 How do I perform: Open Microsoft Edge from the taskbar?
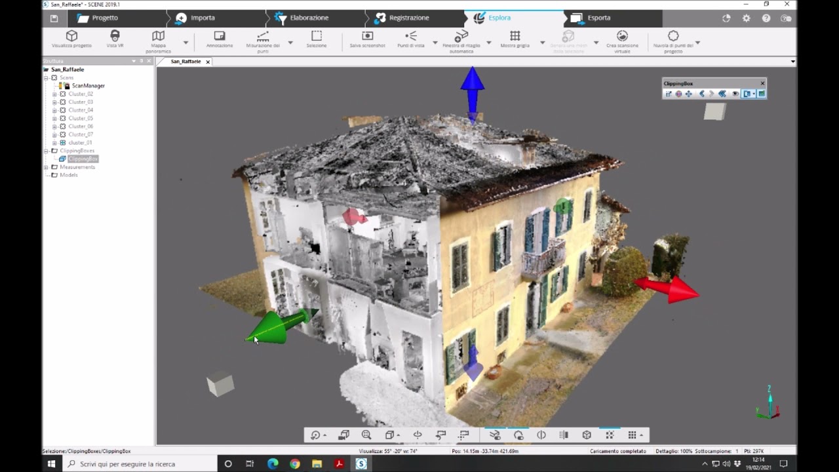pyautogui.click(x=273, y=463)
